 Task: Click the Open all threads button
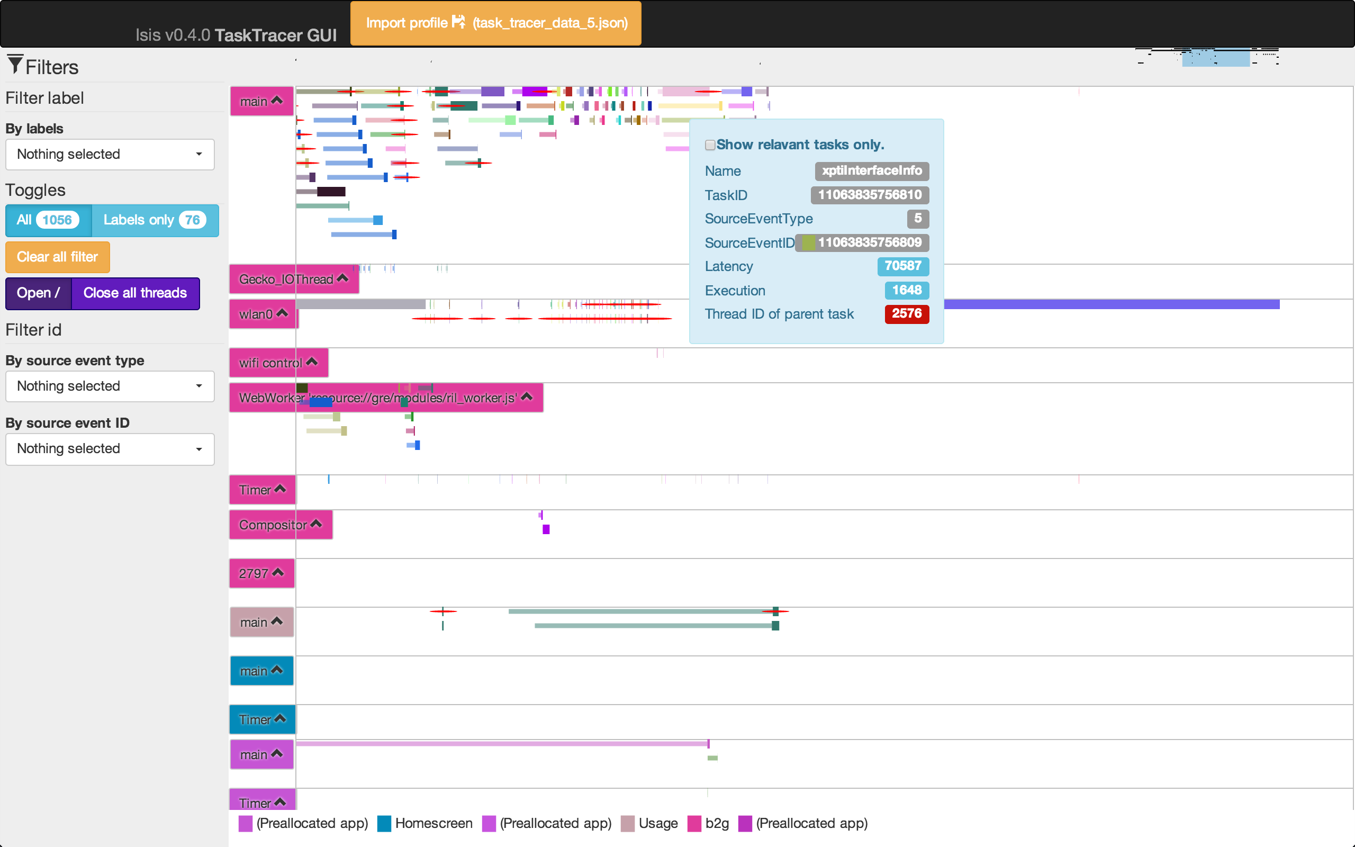point(39,293)
